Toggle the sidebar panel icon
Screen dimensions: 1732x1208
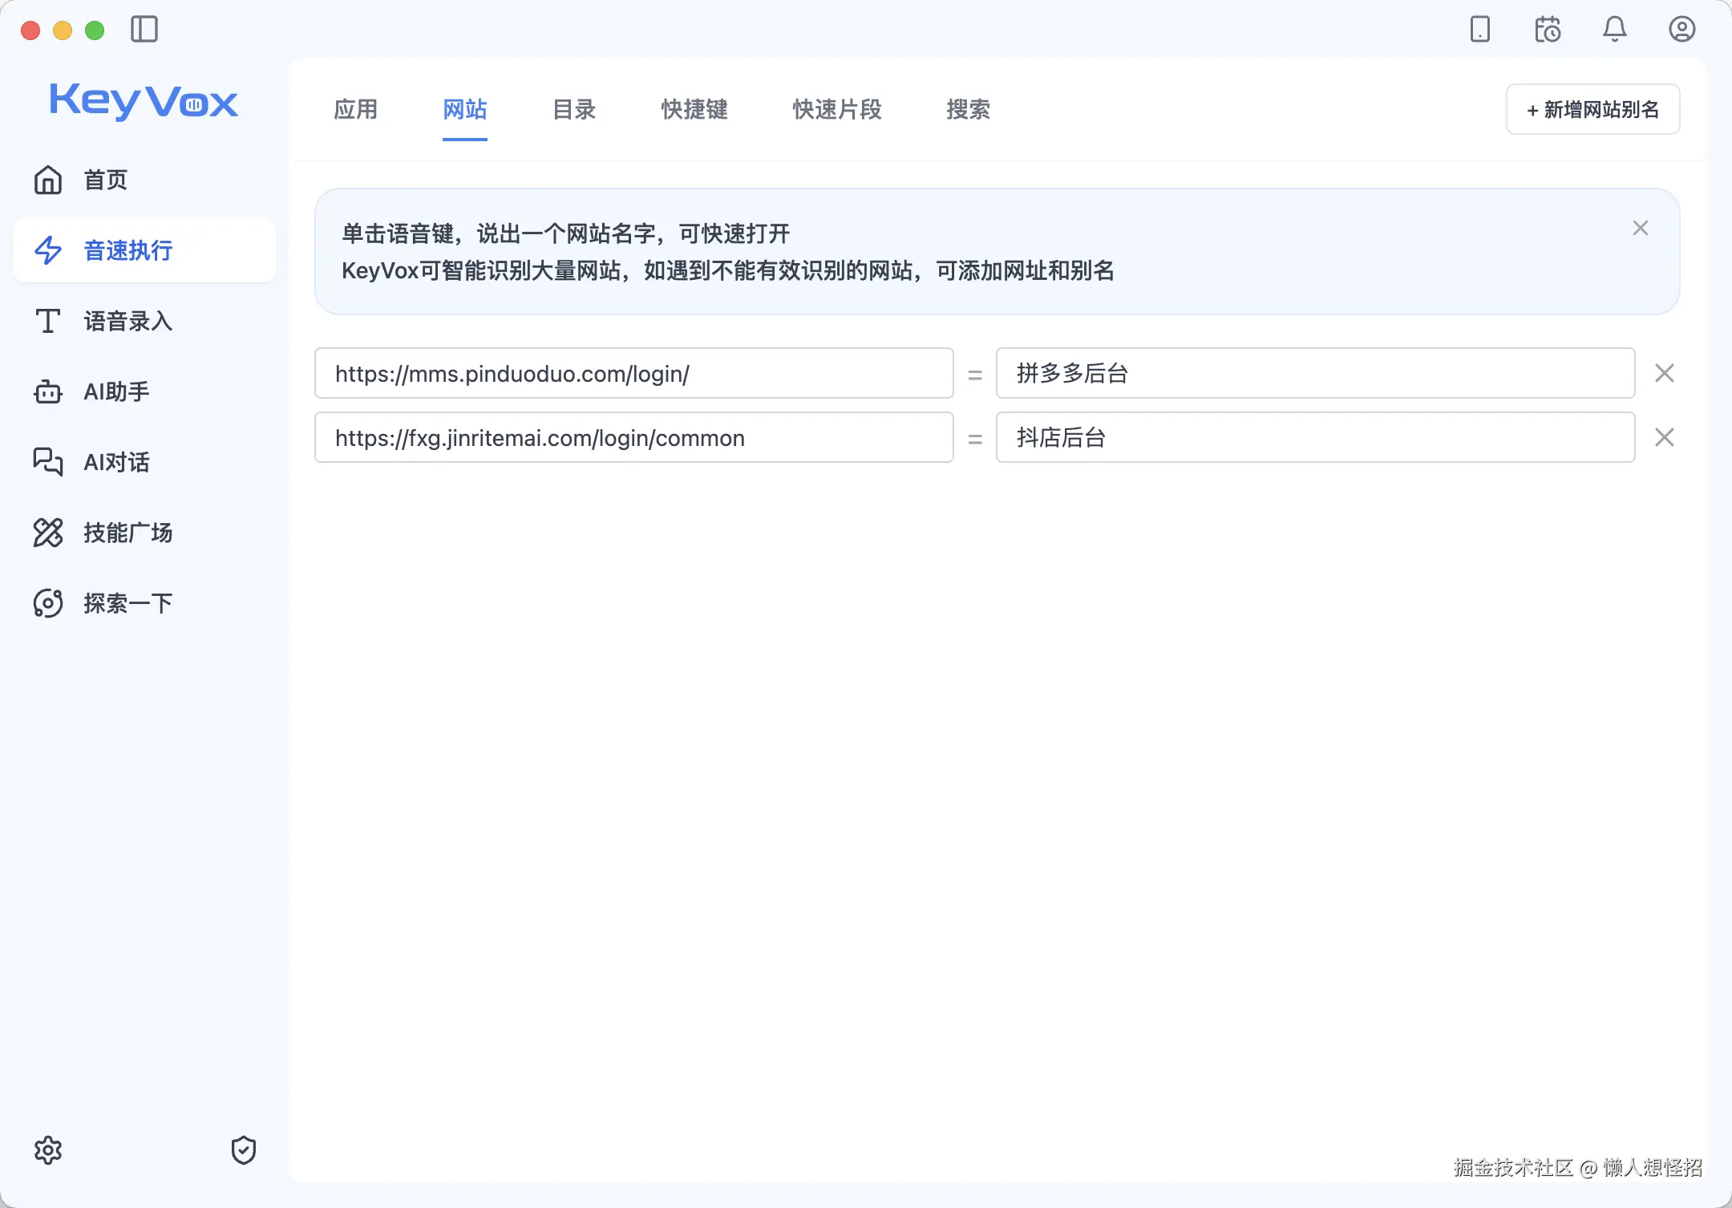click(144, 30)
